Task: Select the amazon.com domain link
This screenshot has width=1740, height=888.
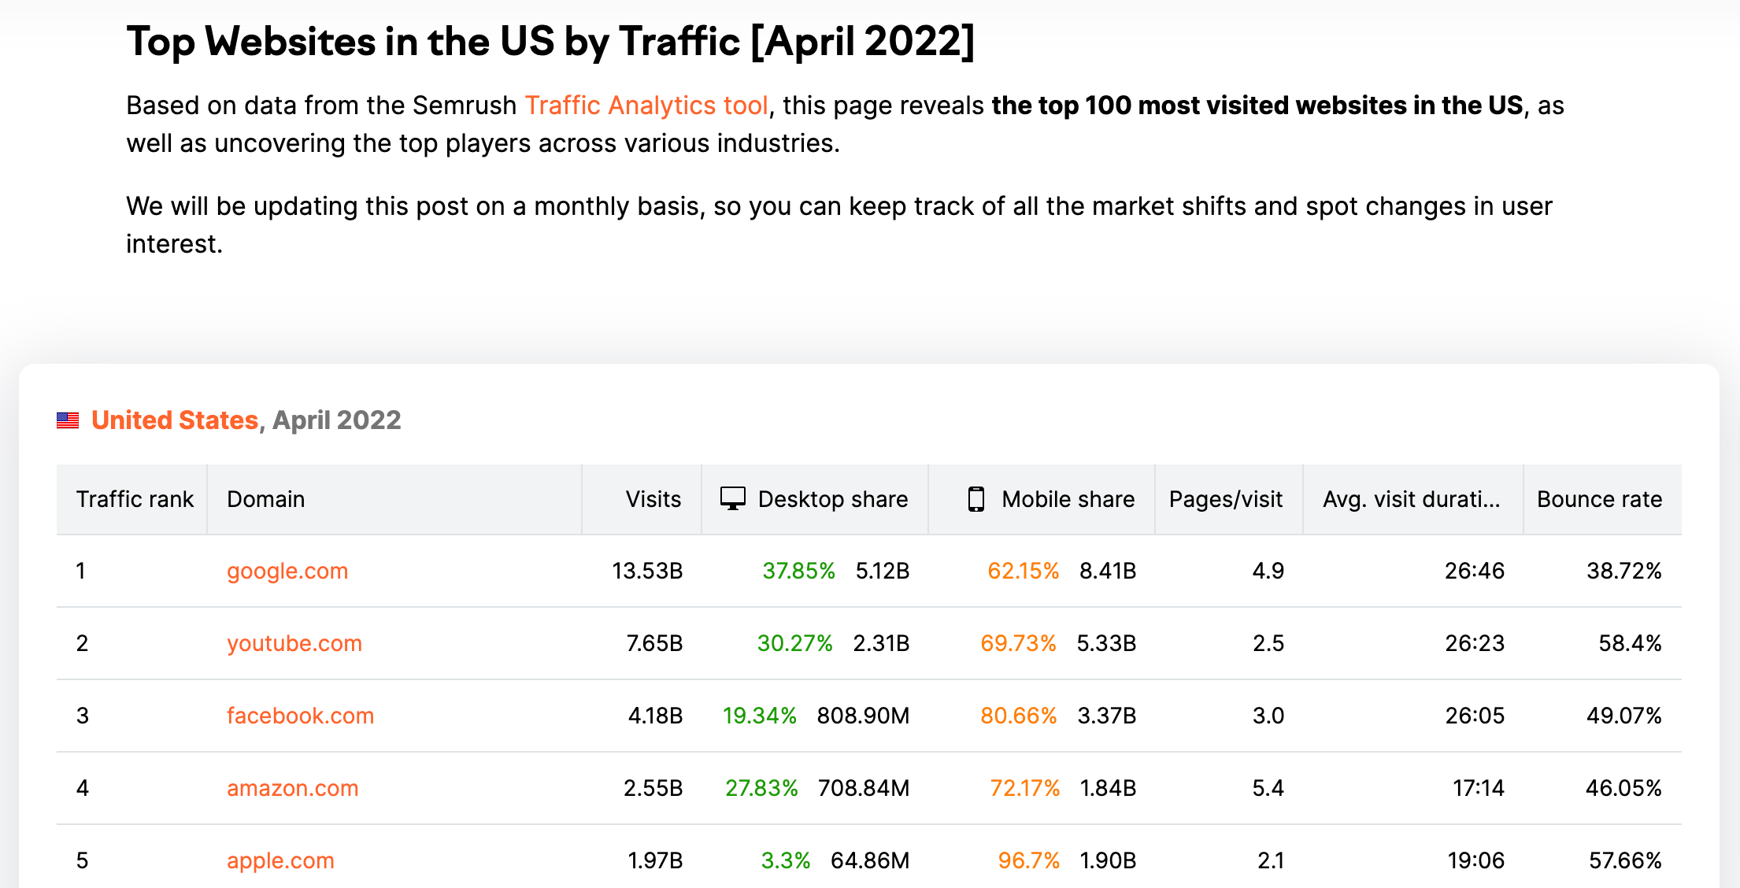Action: pos(292,788)
